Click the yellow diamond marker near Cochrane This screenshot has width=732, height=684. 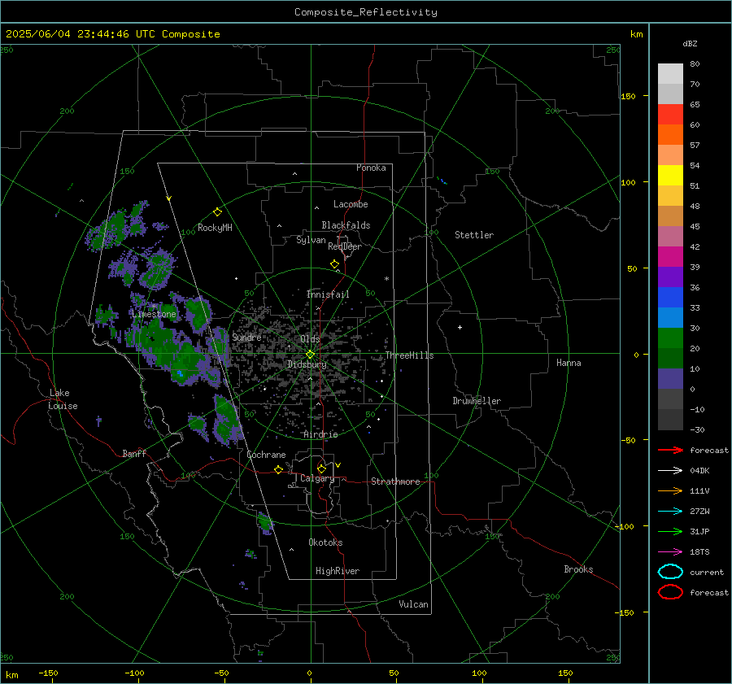pyautogui.click(x=278, y=469)
